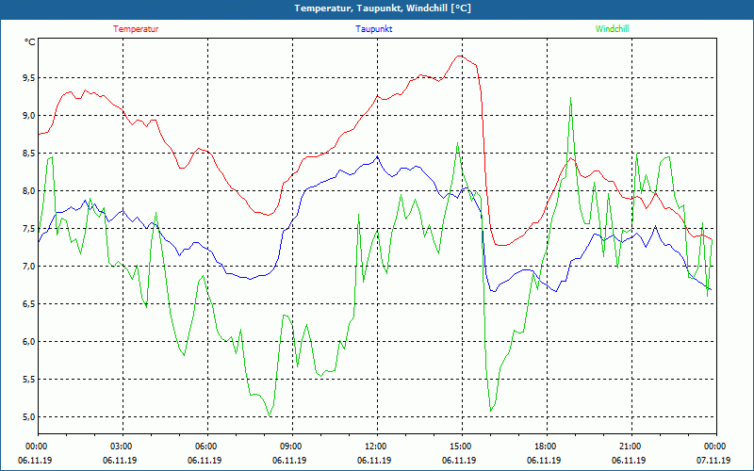Click the 6,5 y-axis value
Image resolution: width=754 pixels, height=471 pixels.
(x=29, y=303)
